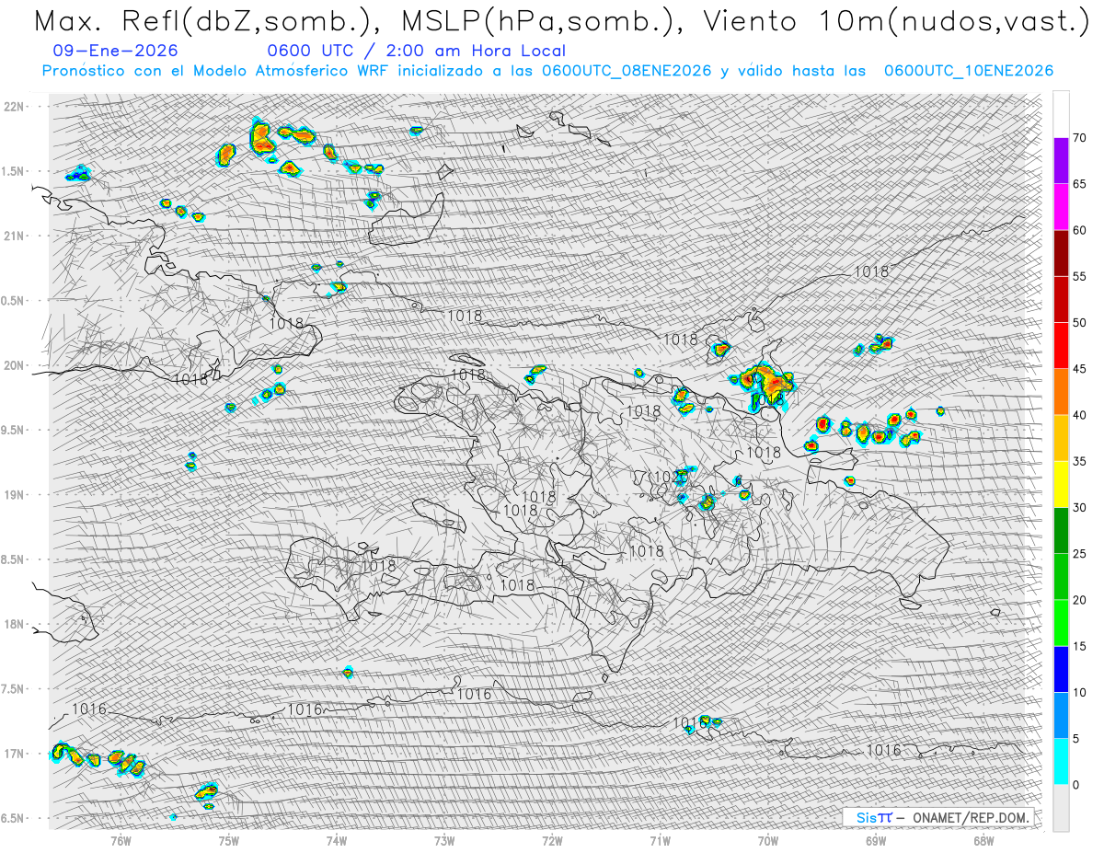The width and height of the screenshot is (1104, 853).
Task: Click the orange 40–45 dBZ swatch
Action: (x=1061, y=392)
